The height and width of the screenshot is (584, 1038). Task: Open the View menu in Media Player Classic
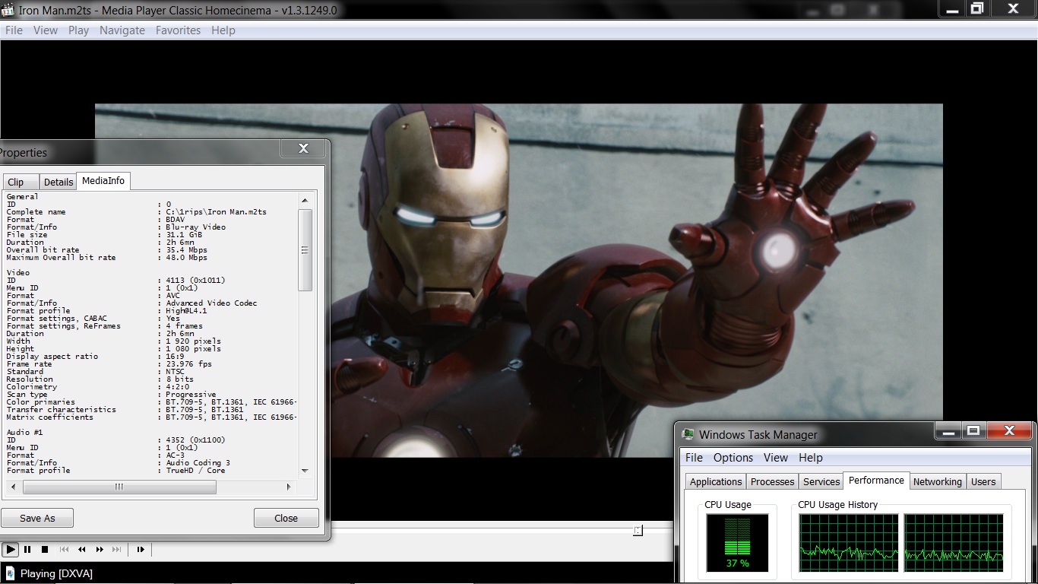coord(46,30)
